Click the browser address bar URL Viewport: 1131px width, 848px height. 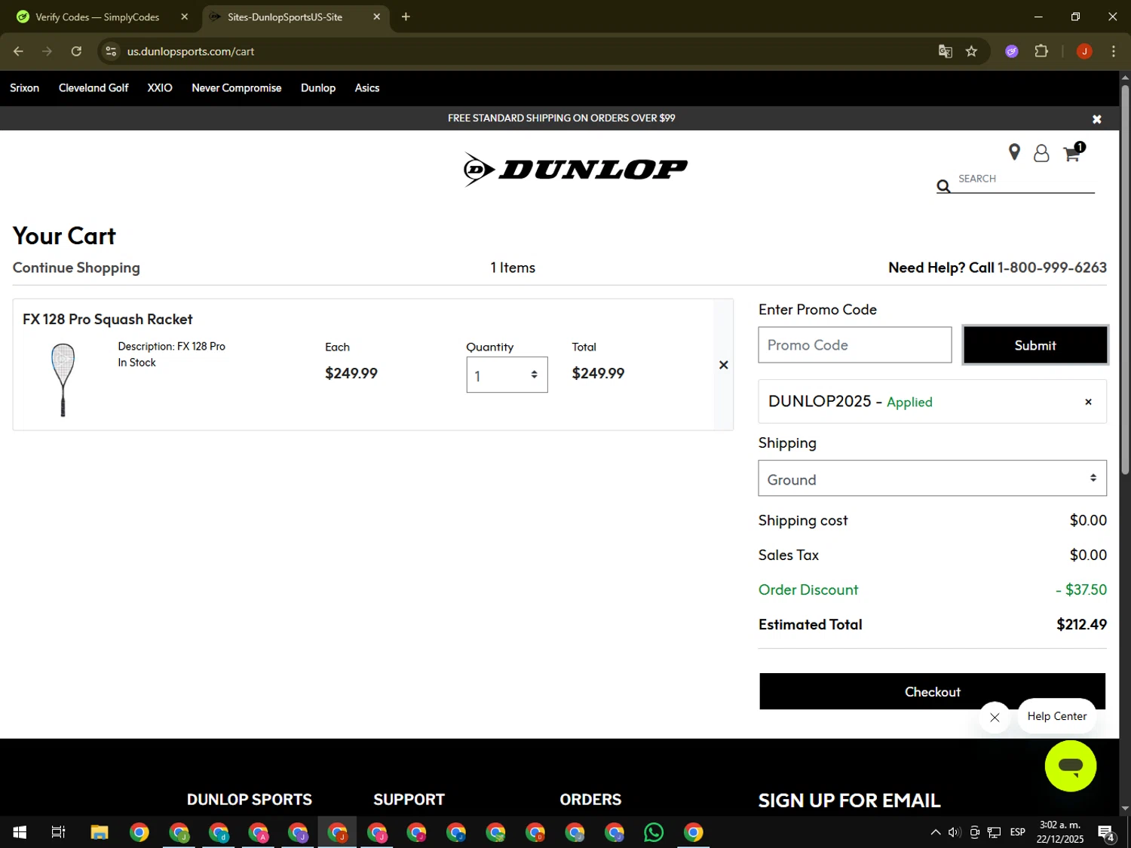[191, 51]
